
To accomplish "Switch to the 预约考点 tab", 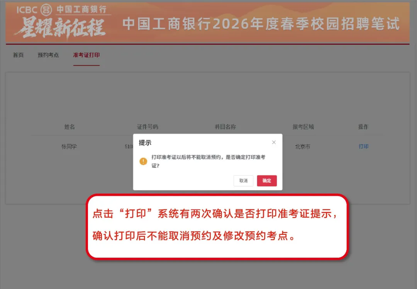I will coord(48,55).
